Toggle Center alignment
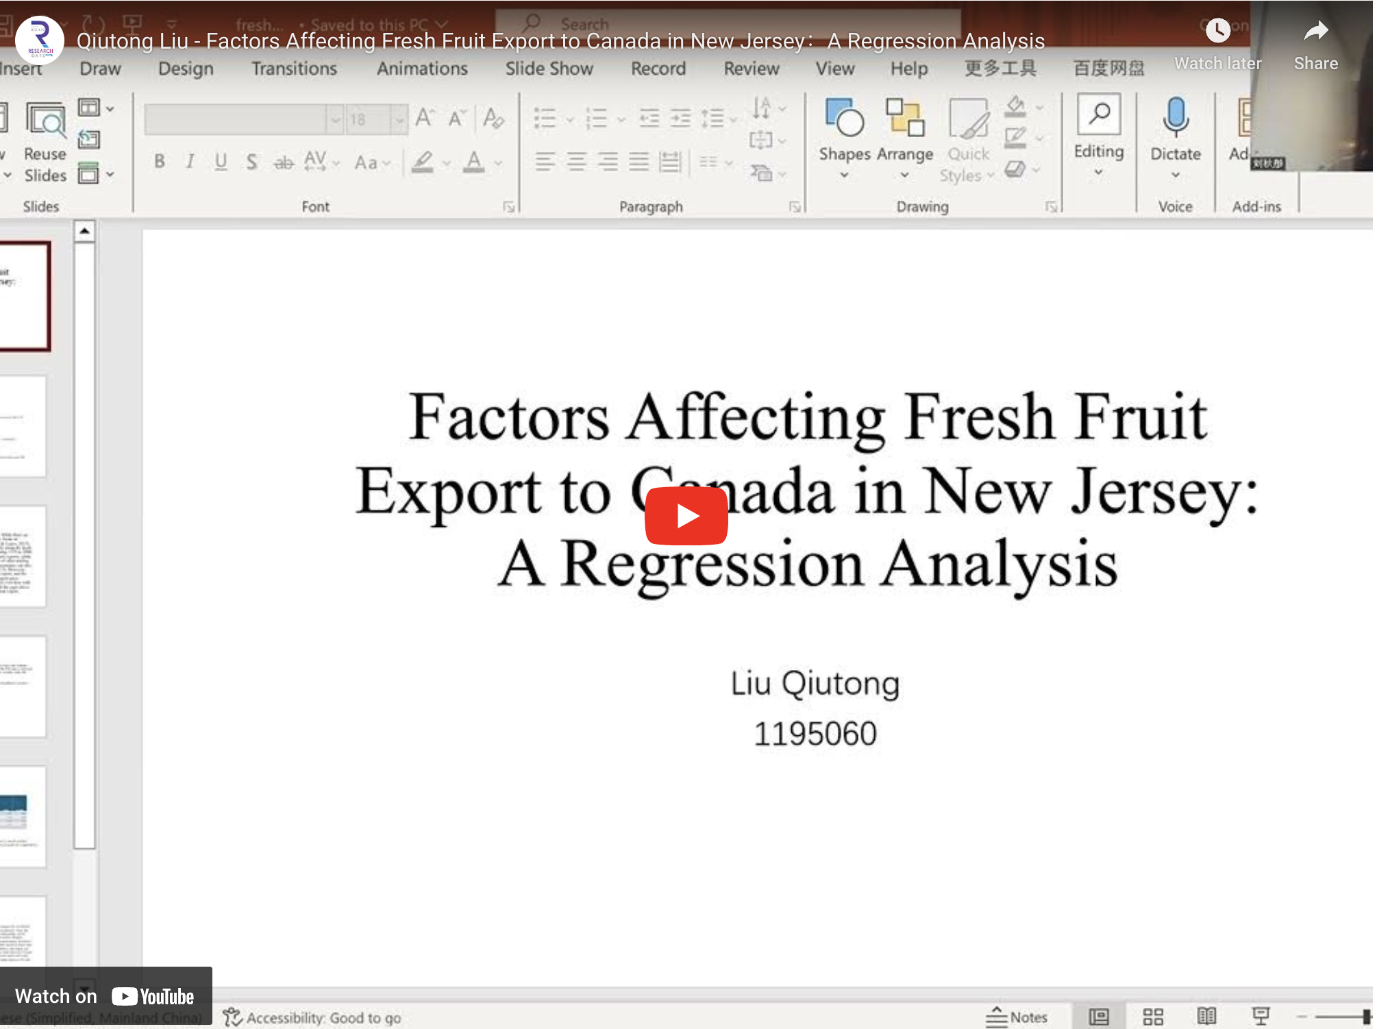This screenshot has height=1029, width=1377. [x=576, y=162]
